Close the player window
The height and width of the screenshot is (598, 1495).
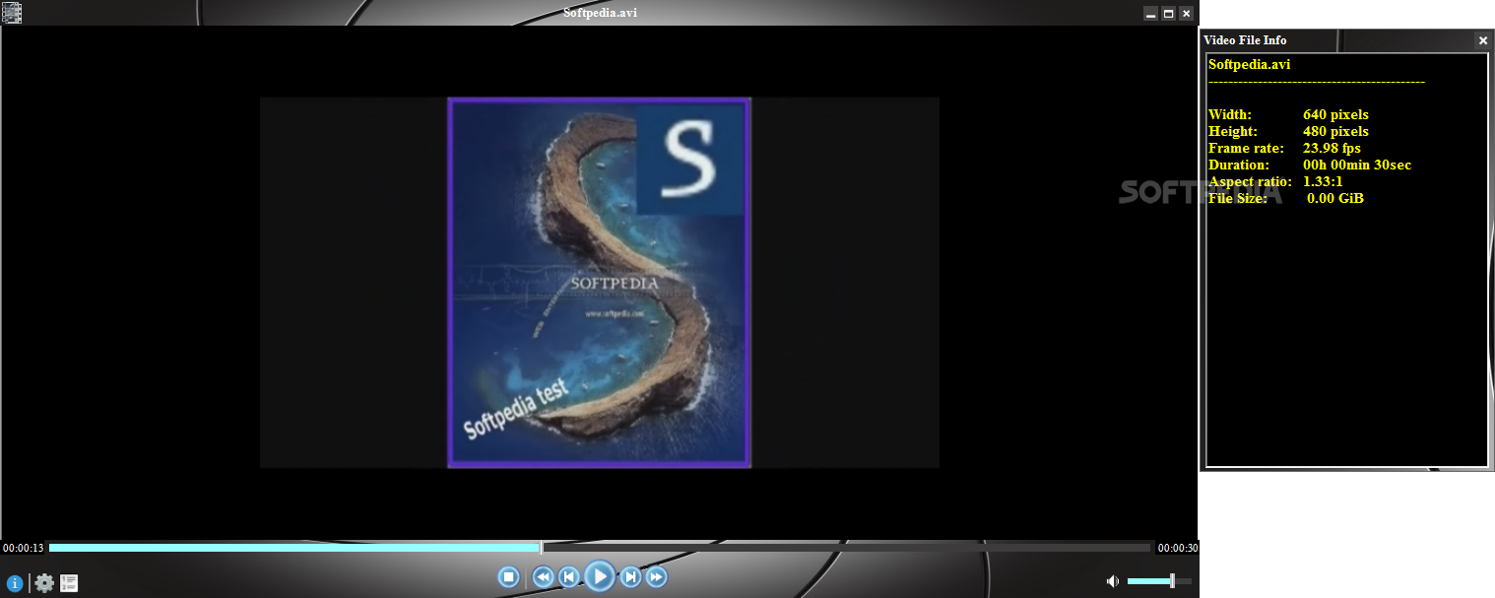pos(1186,14)
